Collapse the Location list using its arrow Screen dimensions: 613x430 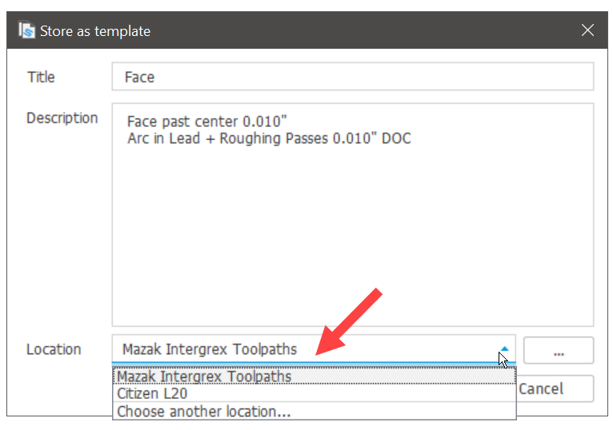(504, 349)
